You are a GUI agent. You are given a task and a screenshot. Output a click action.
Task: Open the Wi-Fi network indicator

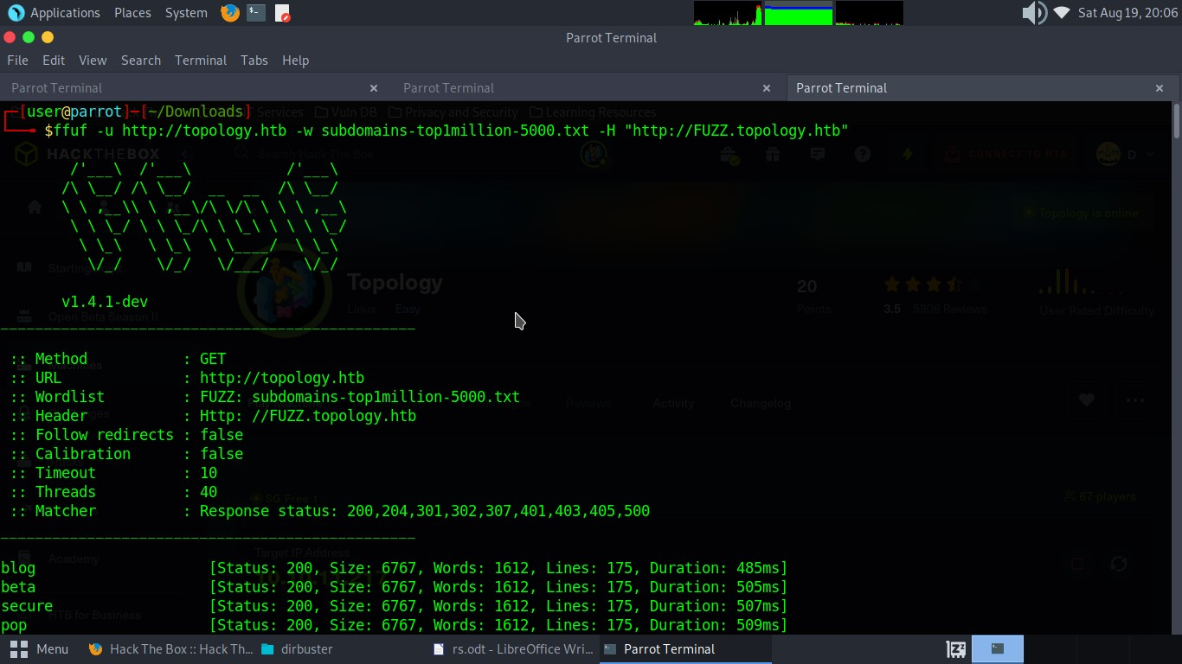1062,13
